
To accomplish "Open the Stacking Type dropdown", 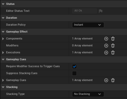I will [x=88, y=94].
